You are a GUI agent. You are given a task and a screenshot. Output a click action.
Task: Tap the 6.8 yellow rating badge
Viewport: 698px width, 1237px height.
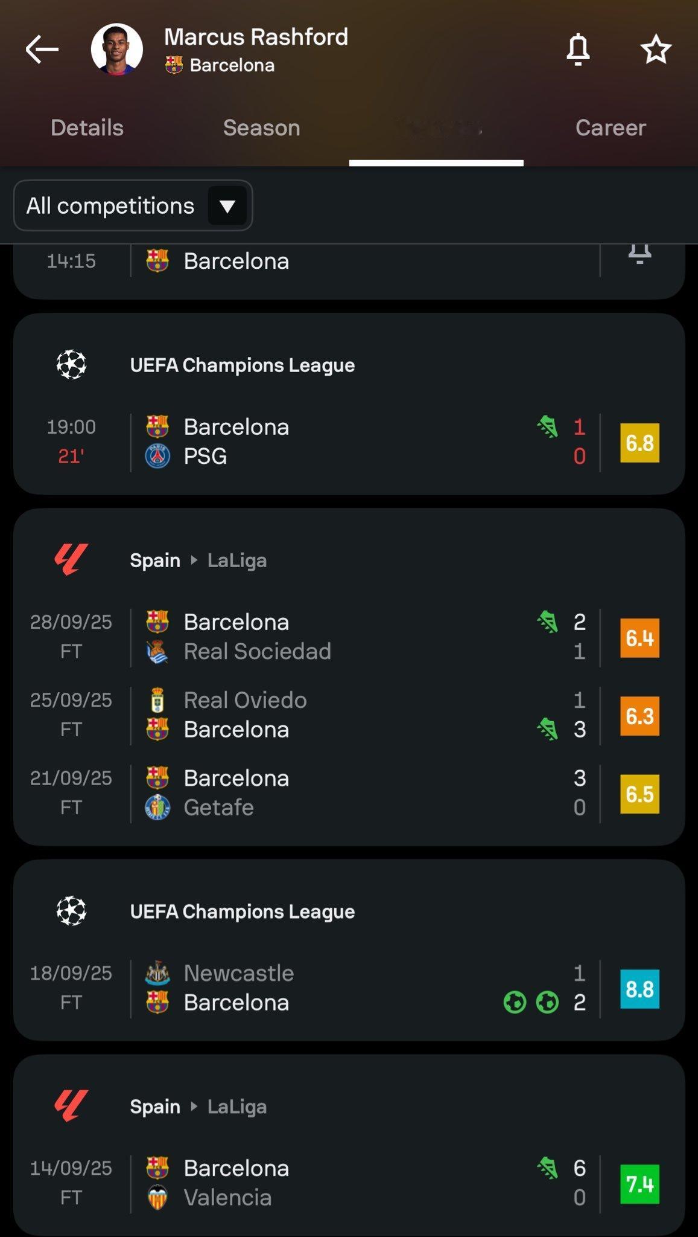pyautogui.click(x=639, y=443)
